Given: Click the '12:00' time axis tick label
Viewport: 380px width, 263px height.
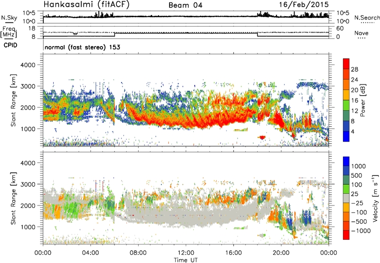Looking at the screenshot, I should 186,253.
